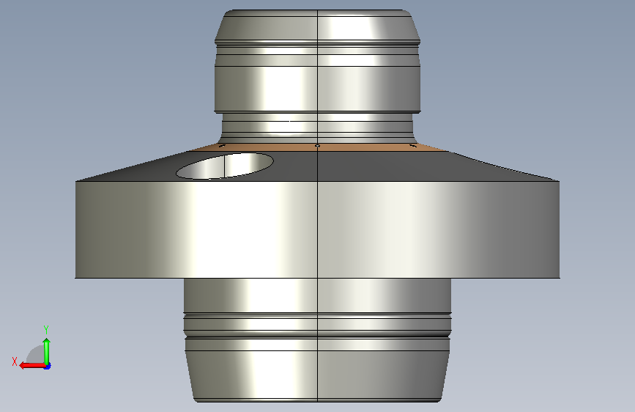
Task: Select the elliptical hole on the flange
Action: click(224, 166)
